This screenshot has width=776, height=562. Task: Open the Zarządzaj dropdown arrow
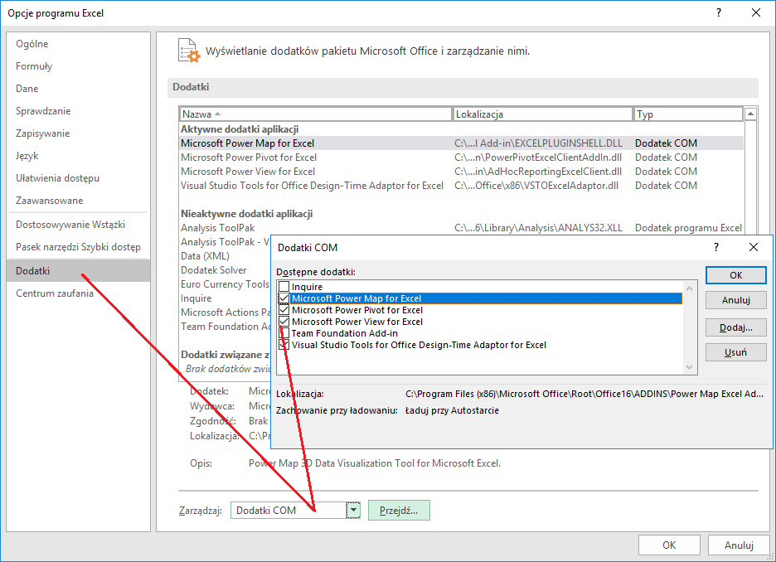353,510
